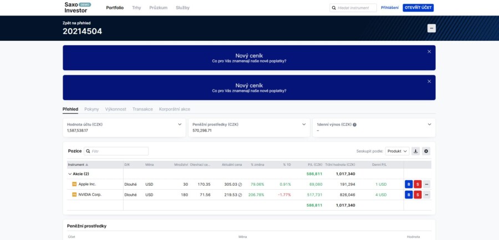Expand the 1denní výnos (CZK) card
Image resolution: width=499 pixels, height=240 pixels.
429,124
